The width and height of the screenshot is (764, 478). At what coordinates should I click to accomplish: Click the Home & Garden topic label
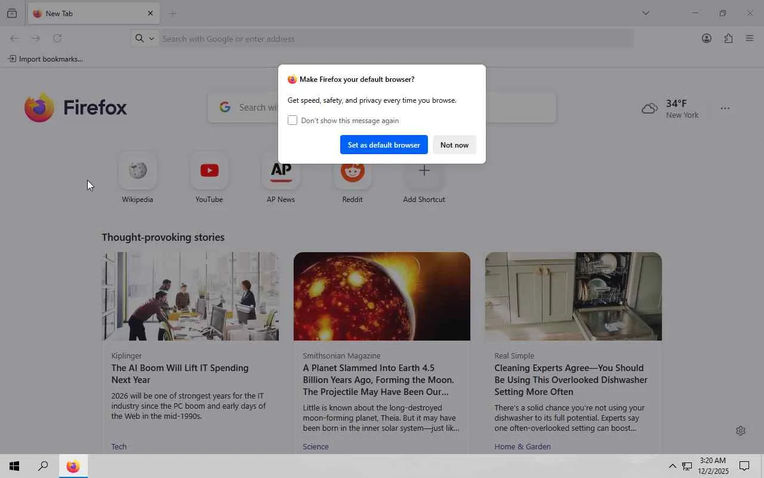click(x=522, y=446)
